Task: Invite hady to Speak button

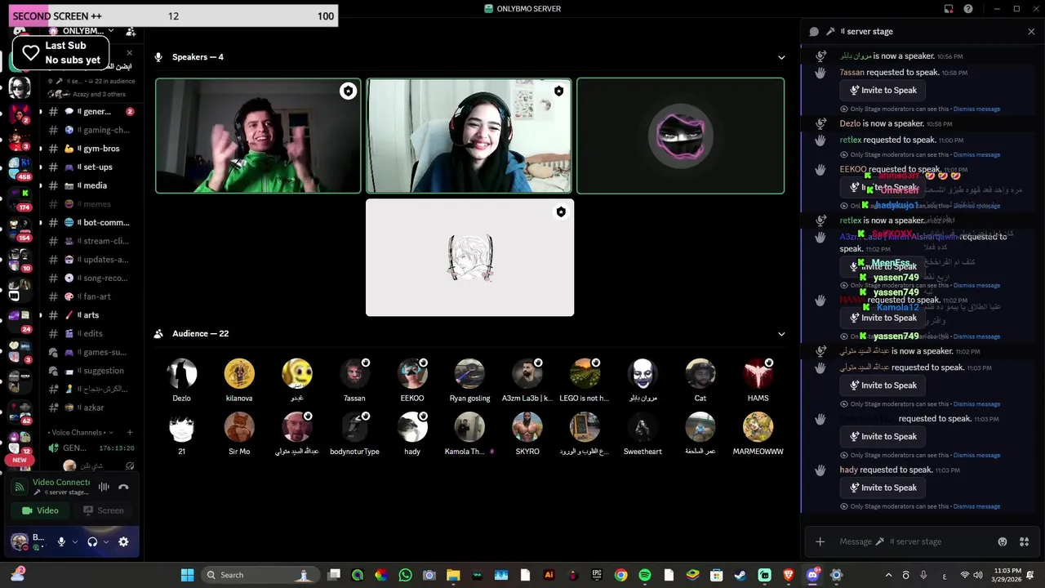Action: tap(883, 488)
